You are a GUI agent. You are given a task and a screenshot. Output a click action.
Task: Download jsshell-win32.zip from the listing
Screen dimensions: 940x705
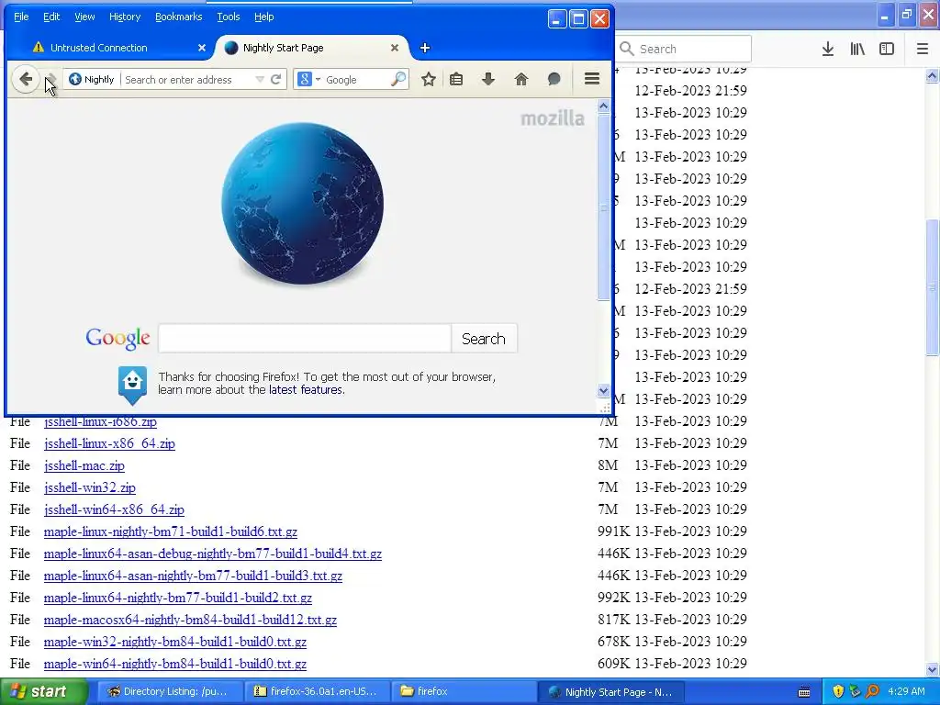(x=89, y=488)
